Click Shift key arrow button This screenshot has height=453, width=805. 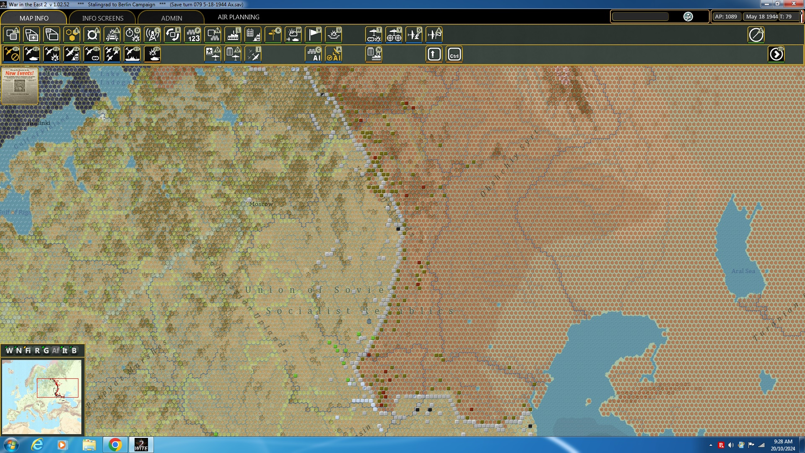coord(434,55)
